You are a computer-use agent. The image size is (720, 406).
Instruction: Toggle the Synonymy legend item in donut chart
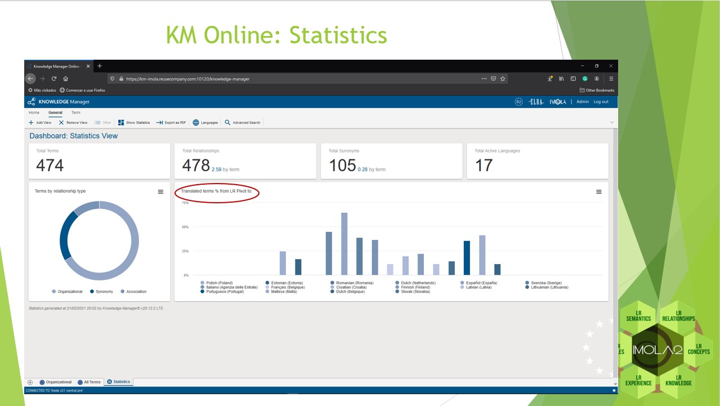(101, 292)
